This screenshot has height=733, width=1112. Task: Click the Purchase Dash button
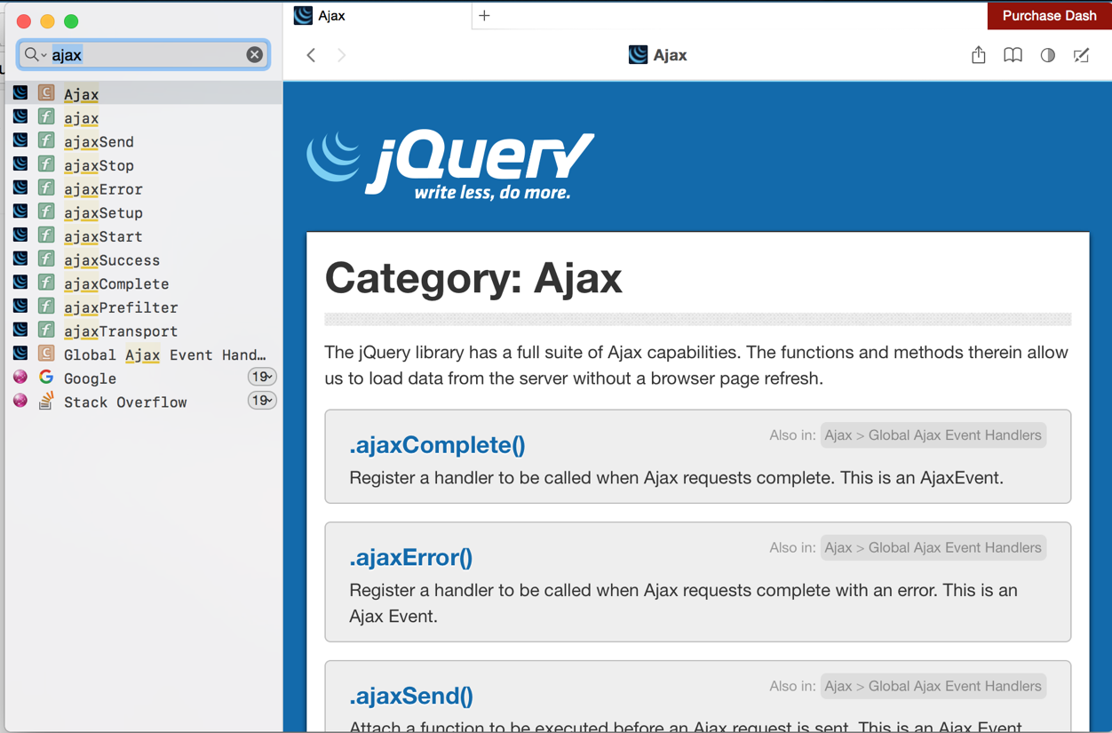click(1049, 15)
